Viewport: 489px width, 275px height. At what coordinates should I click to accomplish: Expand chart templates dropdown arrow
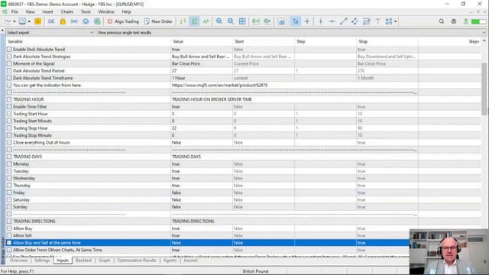coord(29,21)
